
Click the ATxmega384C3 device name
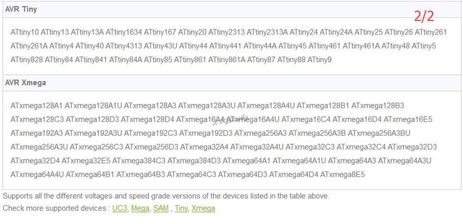(x=139, y=161)
